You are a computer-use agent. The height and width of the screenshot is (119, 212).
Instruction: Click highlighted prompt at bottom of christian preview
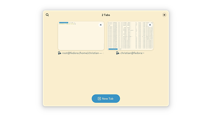[113, 49]
